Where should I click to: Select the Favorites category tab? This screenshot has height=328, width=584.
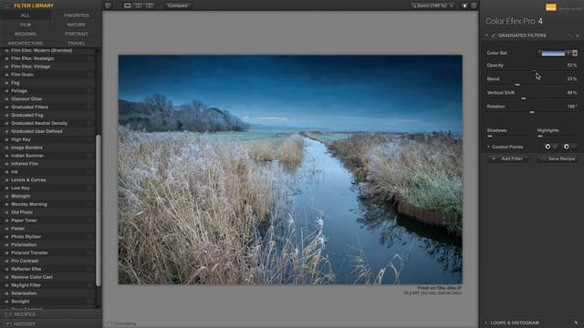[x=77, y=15]
